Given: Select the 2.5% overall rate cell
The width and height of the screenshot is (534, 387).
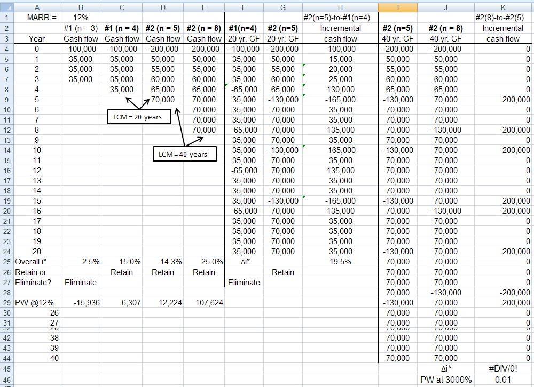Looking at the screenshot, I should point(81,262).
